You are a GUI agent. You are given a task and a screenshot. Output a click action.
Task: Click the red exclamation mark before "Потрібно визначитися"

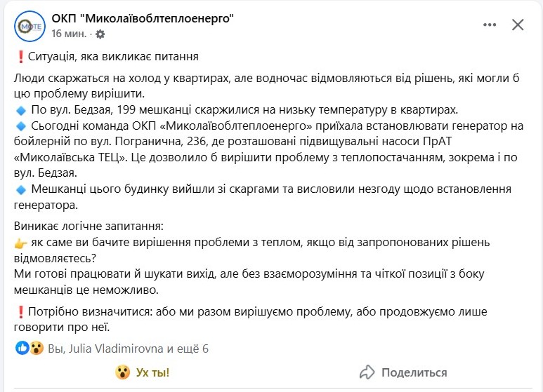point(19,311)
